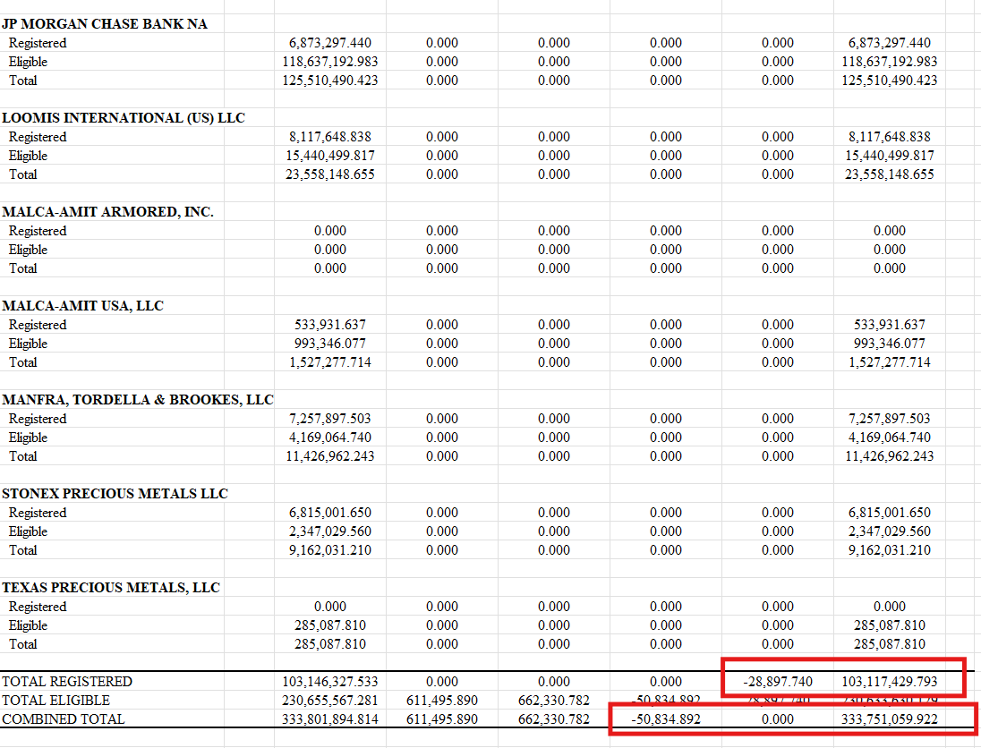Select Manfra Total 11,426,962.243 in last column
981x748 pixels.
coord(890,455)
